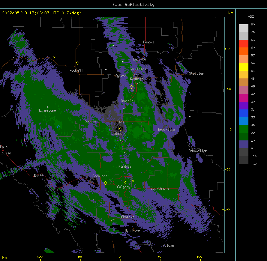Click the yellow diamond marker above RockyMH
This screenshot has height=261, width=267.
pyautogui.click(x=77, y=63)
